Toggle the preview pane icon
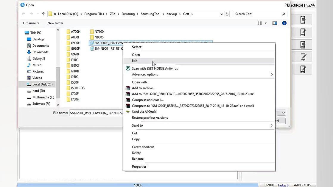Screen dimensions: 333x187 275,23
